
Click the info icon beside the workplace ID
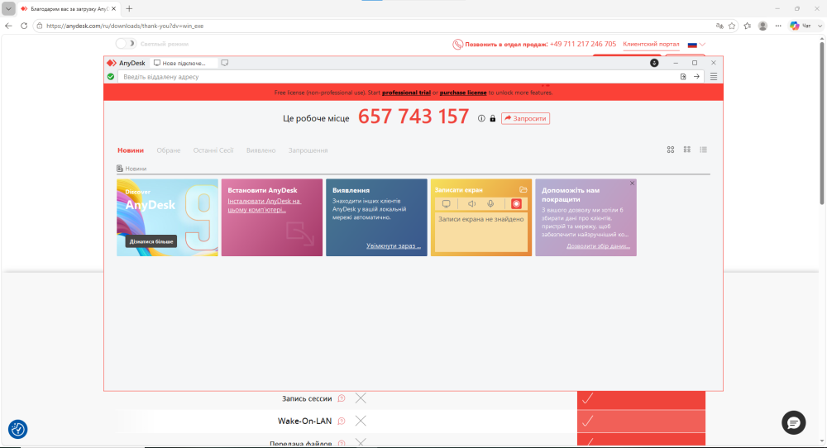coord(481,118)
